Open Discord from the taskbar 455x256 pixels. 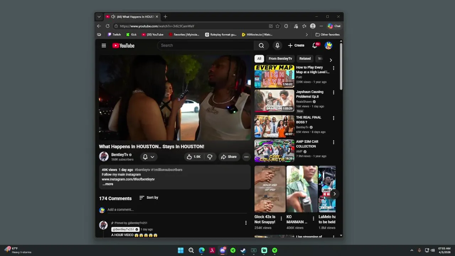click(x=223, y=250)
